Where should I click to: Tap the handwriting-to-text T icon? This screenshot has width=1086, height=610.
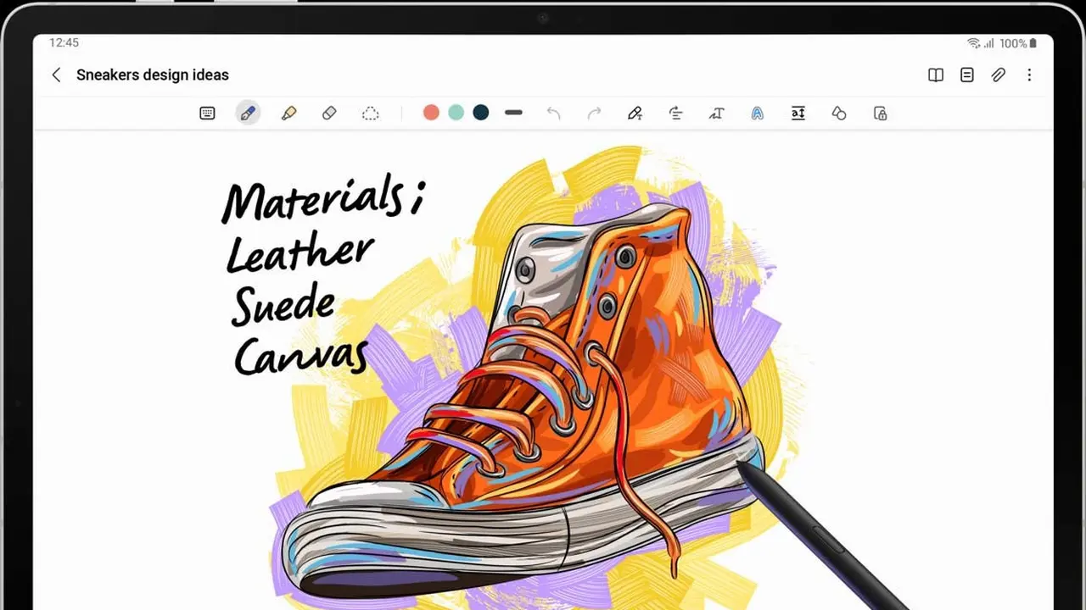pos(717,113)
